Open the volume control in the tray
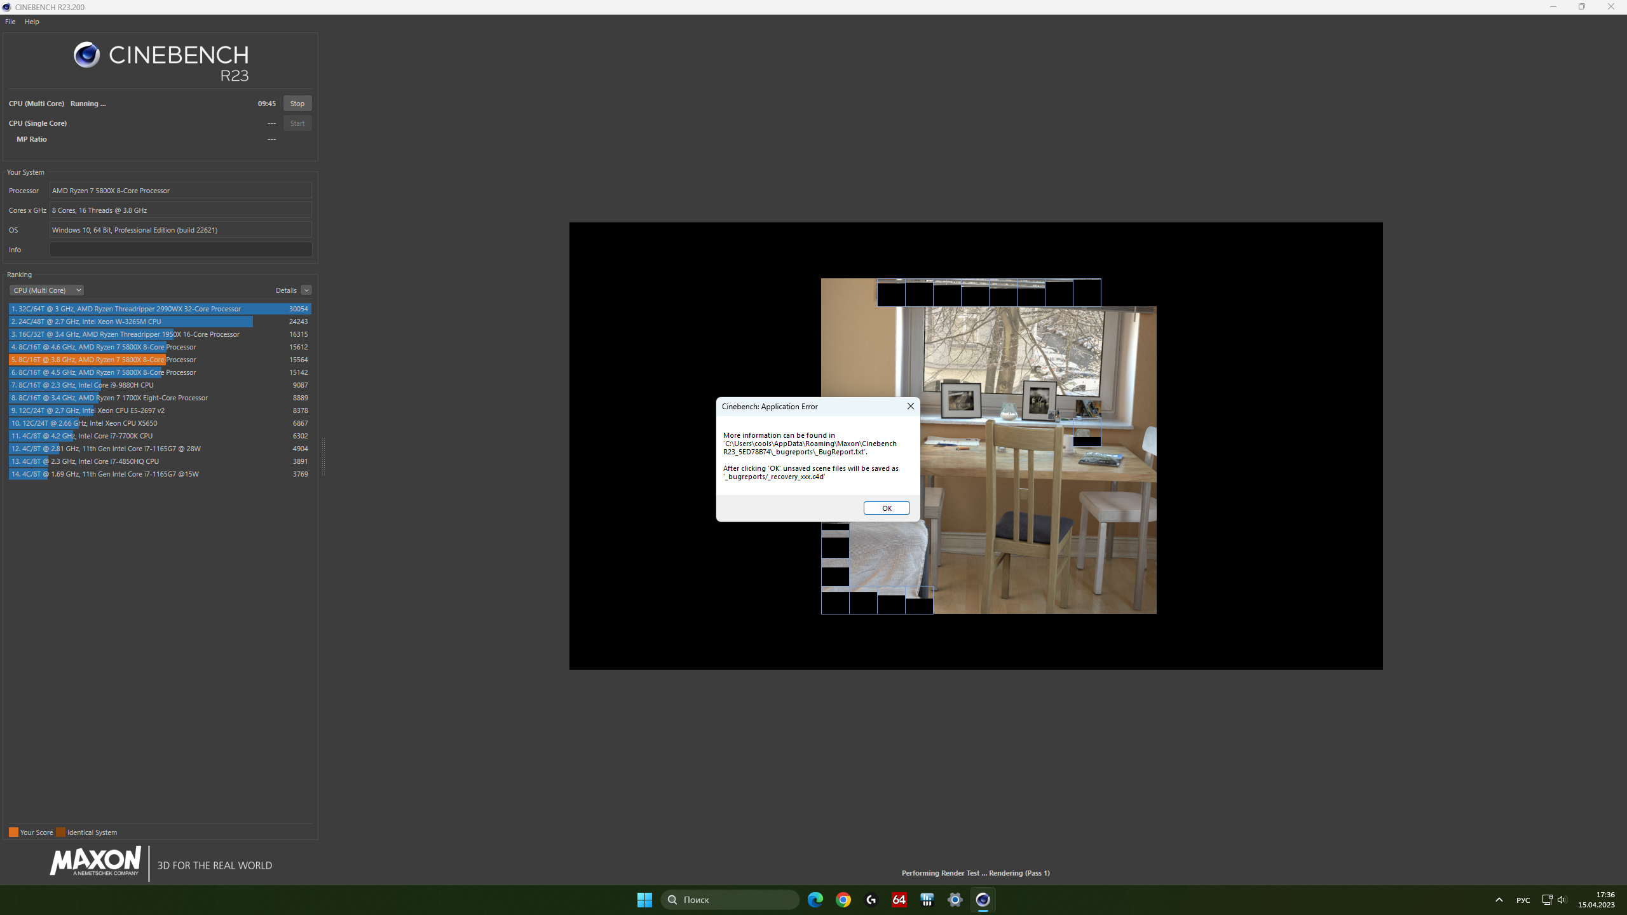 pos(1562,899)
